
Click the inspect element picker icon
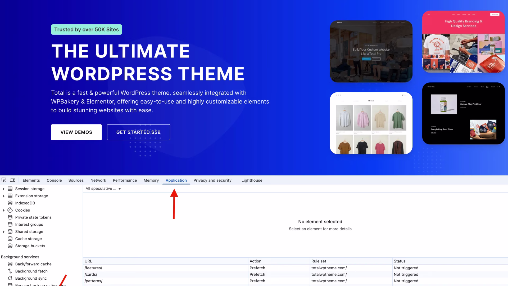point(4,180)
